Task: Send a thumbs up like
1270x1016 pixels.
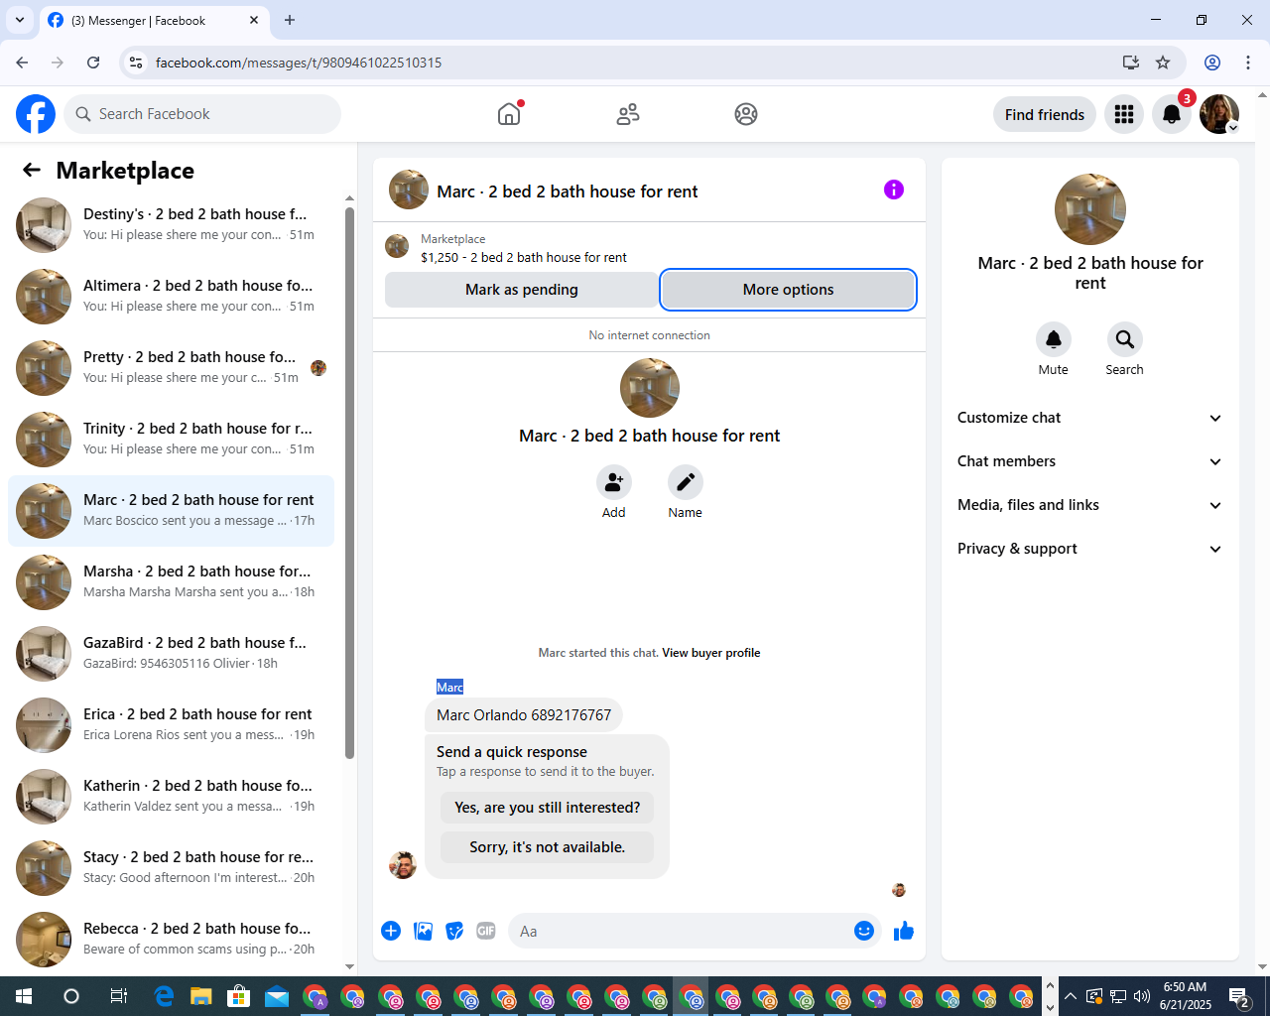Action: point(904,931)
